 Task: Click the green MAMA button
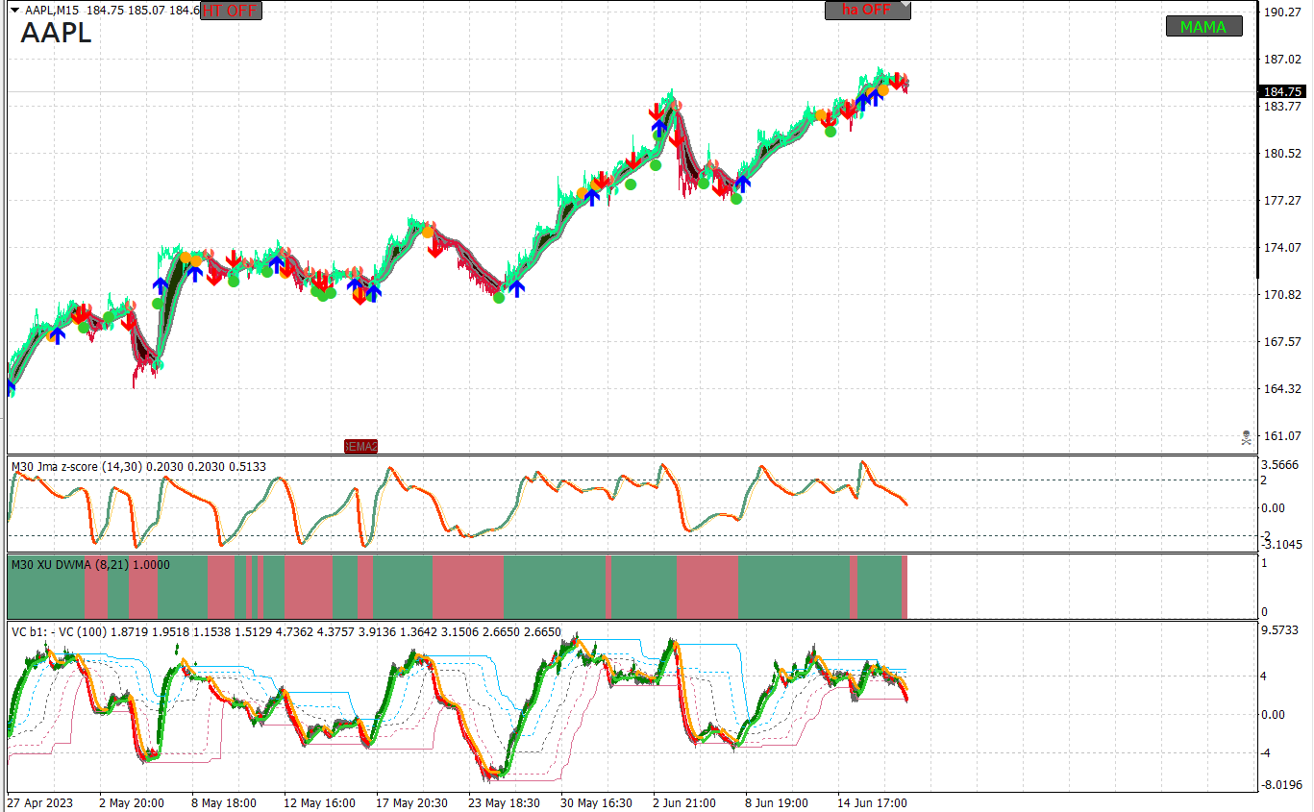[1203, 27]
